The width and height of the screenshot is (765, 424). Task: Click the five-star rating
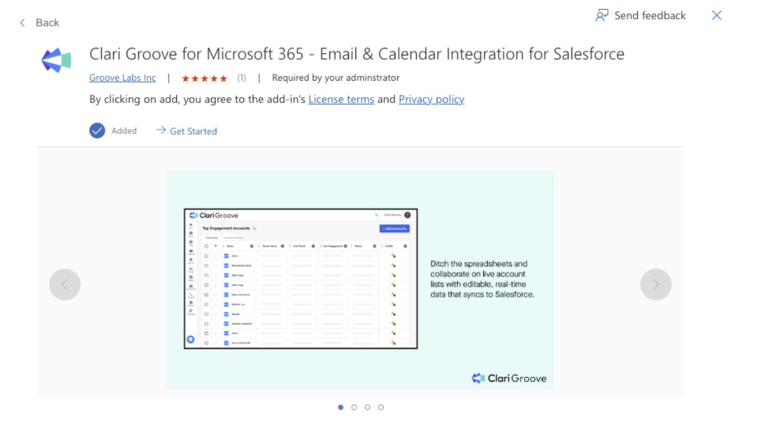(x=205, y=78)
